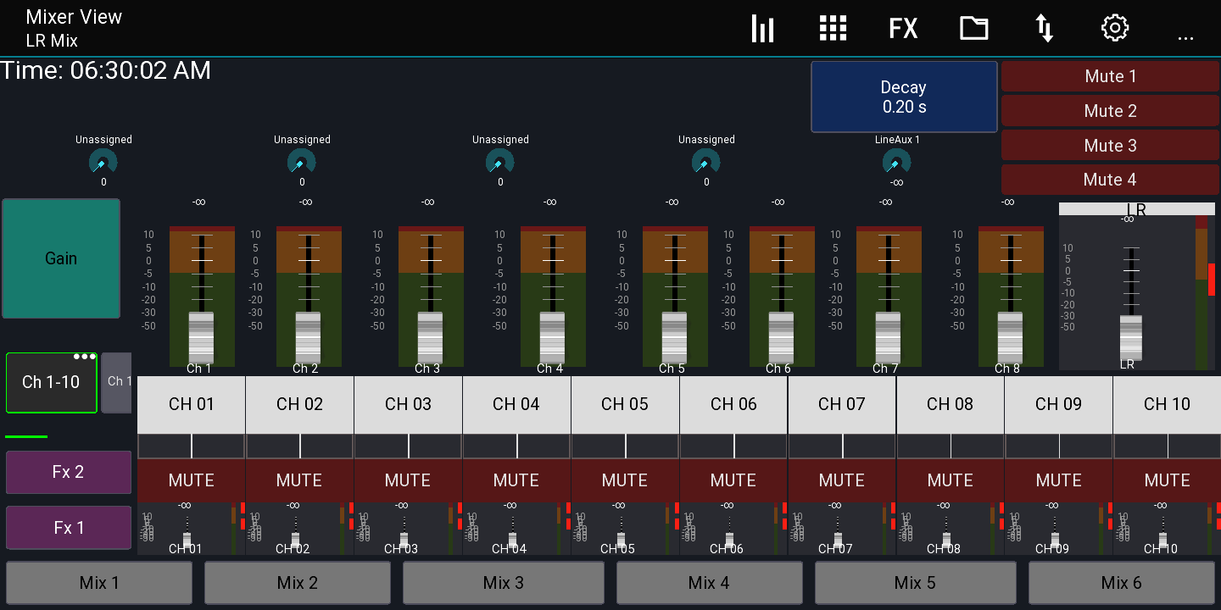Click the Ch 3 fader handle
1221x610 pixels.
coord(430,336)
